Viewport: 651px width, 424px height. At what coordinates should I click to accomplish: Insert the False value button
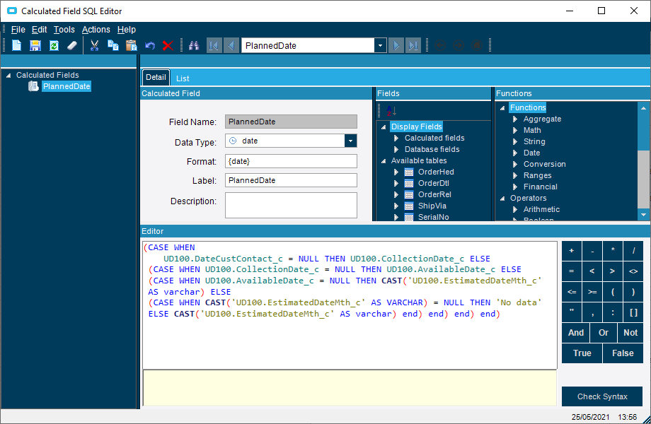[x=623, y=353]
